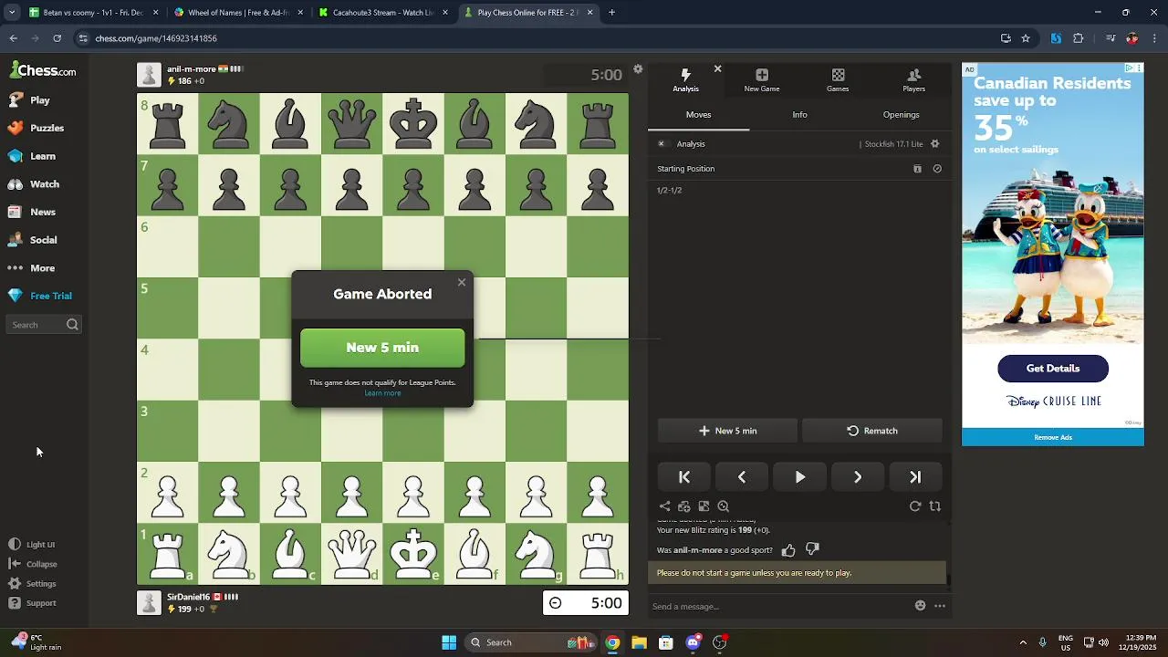Give thumbs down for opponent
The image size is (1168, 657).
click(x=812, y=550)
